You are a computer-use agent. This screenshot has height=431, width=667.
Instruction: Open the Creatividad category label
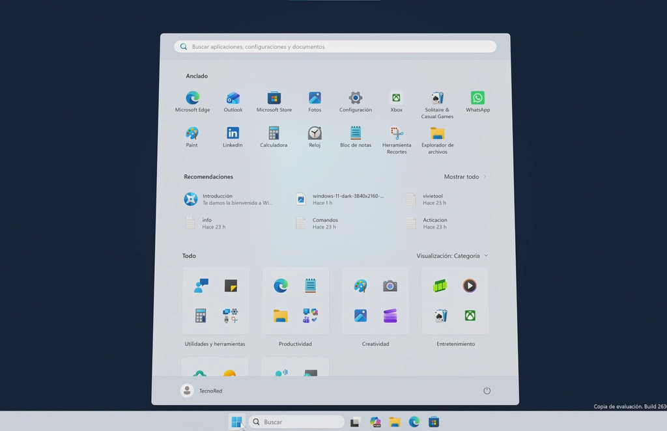pos(376,344)
